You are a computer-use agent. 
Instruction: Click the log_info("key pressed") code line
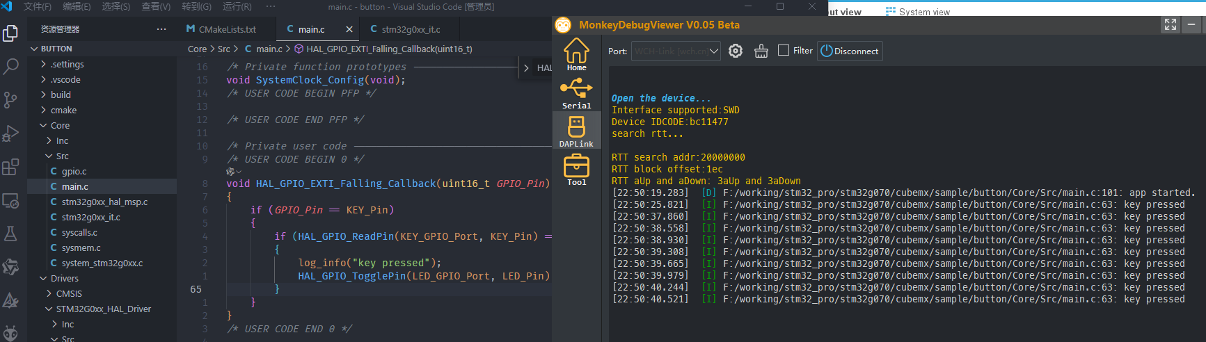click(370, 263)
